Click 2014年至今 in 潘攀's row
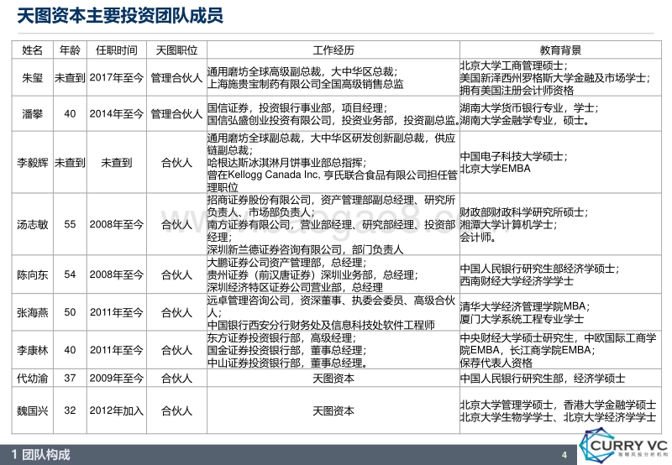 pyautogui.click(x=117, y=114)
